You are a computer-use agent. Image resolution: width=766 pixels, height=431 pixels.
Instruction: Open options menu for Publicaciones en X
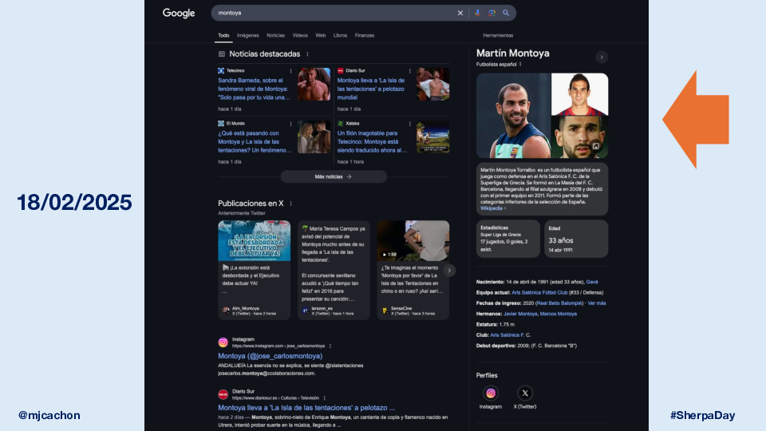[290, 204]
